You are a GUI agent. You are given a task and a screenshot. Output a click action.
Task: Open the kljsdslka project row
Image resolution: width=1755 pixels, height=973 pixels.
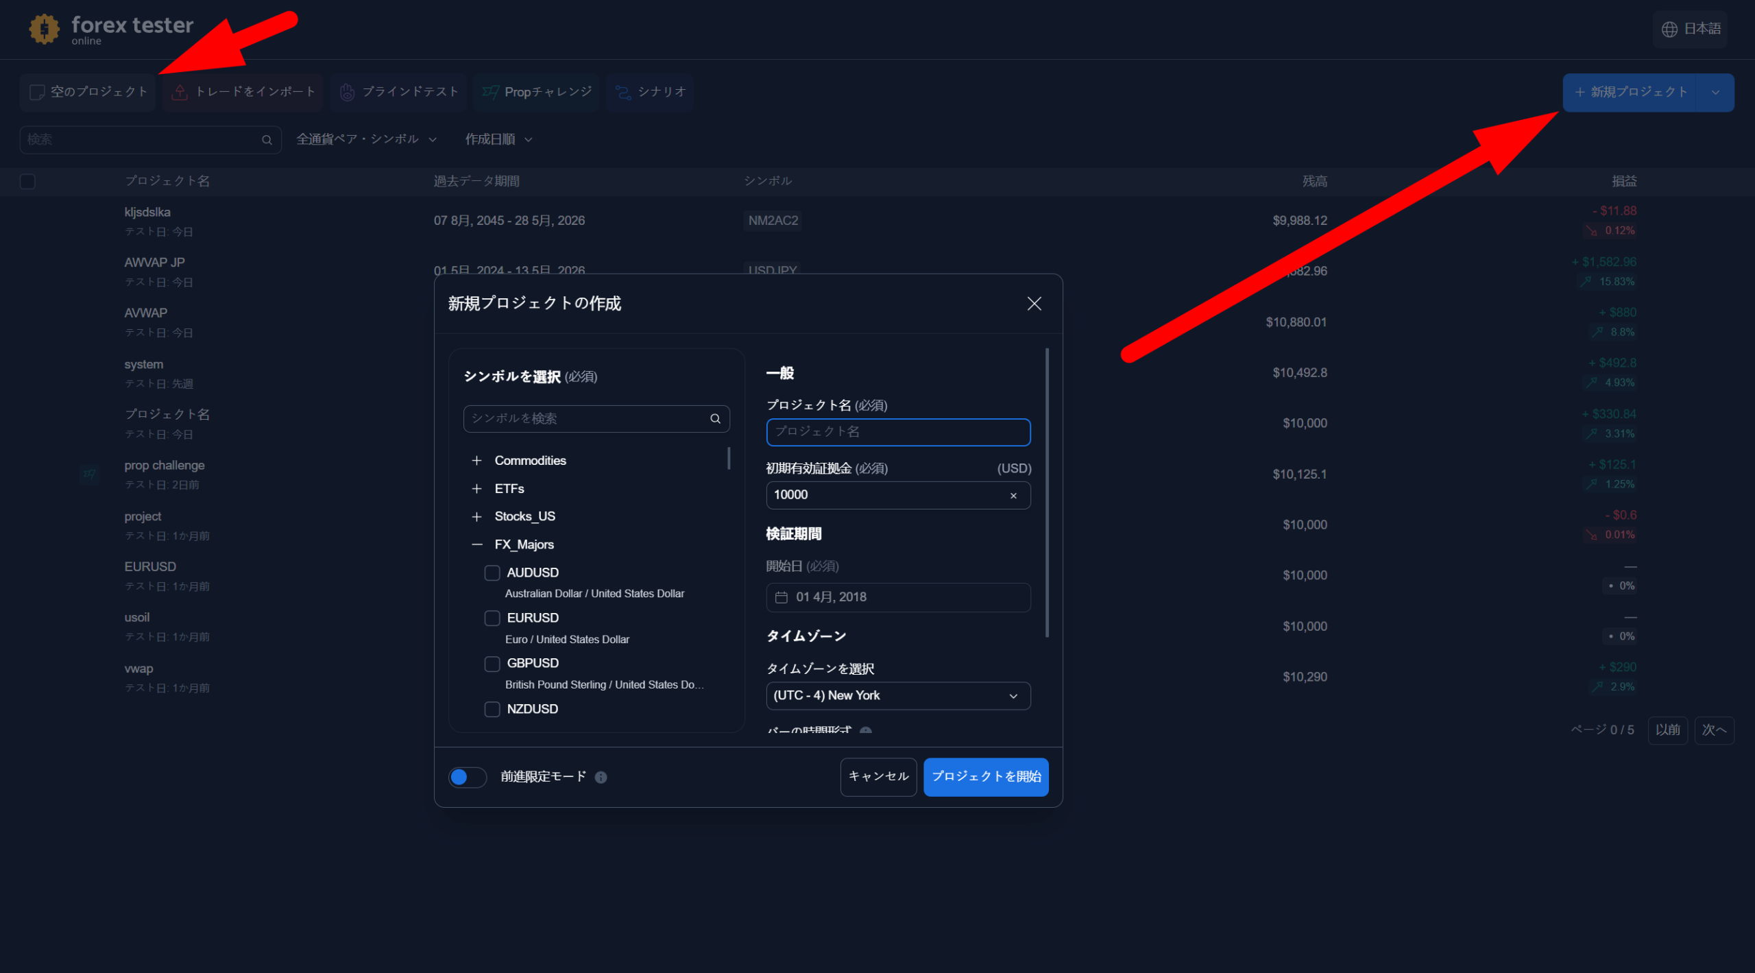pos(877,221)
